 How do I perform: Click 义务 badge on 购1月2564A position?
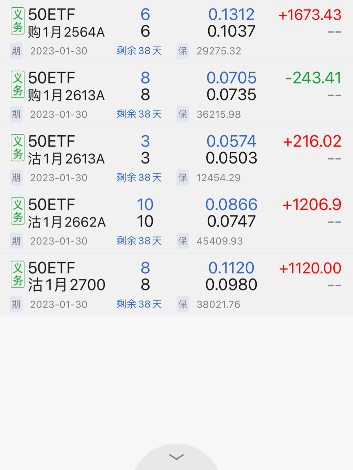click(18, 21)
